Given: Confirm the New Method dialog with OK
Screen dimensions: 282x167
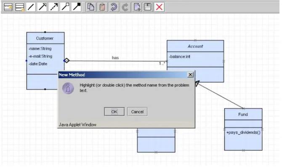Looking at the screenshot, I should pyautogui.click(x=114, y=111).
